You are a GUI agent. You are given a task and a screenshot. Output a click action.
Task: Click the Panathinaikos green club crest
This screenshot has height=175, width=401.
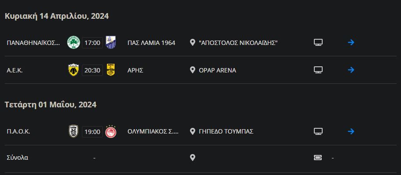73,43
